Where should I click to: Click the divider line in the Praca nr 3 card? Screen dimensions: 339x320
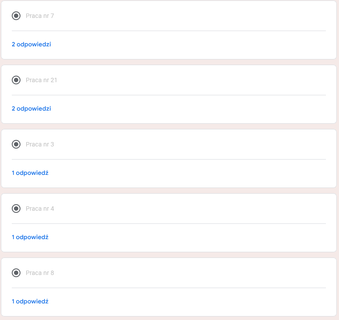point(169,159)
